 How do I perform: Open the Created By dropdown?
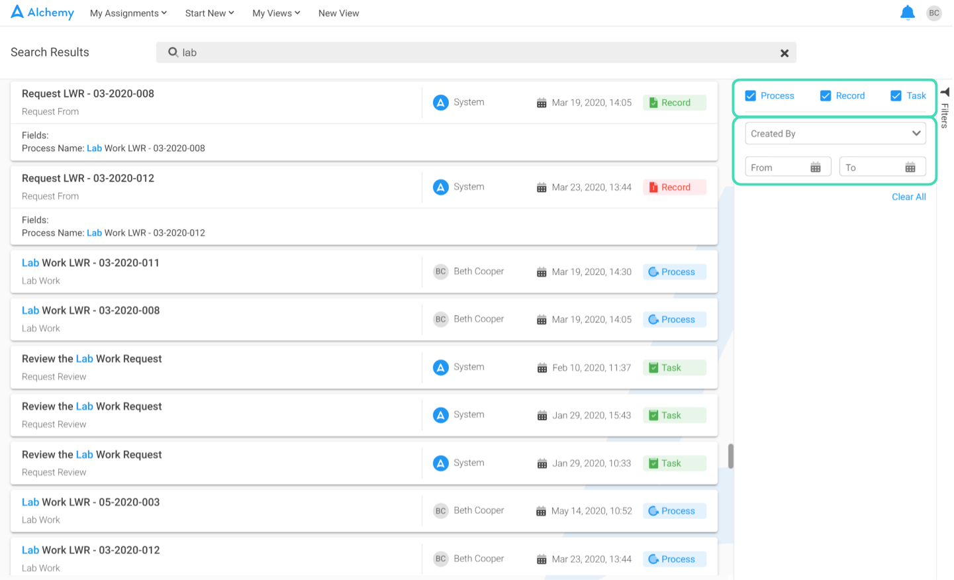click(x=835, y=133)
